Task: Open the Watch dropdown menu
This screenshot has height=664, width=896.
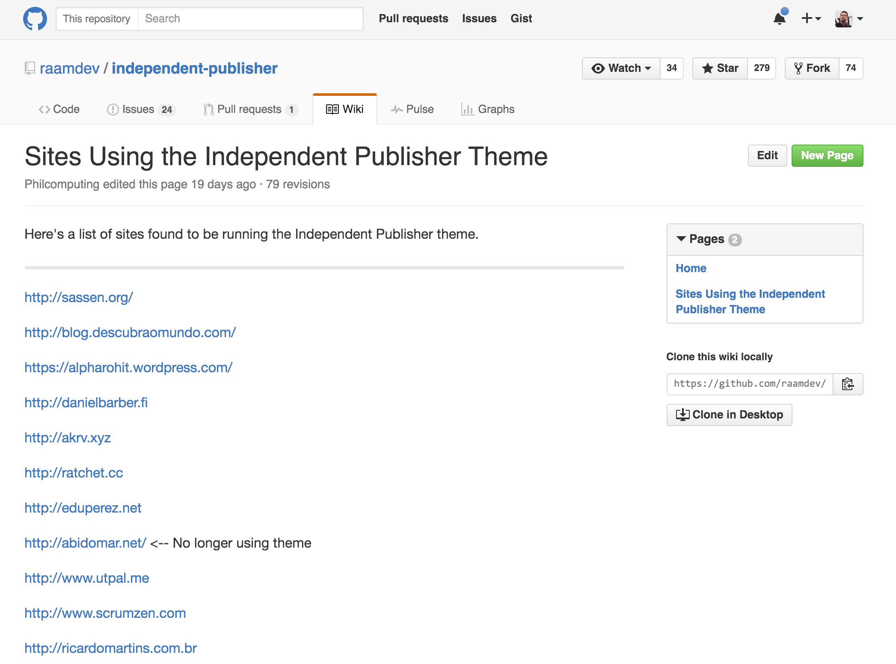Action: point(621,68)
